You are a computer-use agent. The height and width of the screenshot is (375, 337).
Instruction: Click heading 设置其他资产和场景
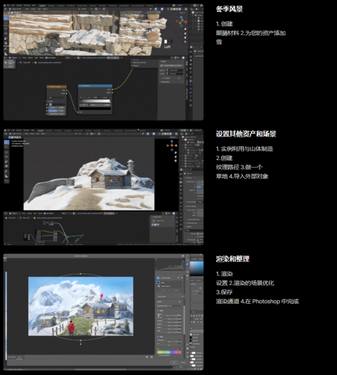(x=246, y=134)
